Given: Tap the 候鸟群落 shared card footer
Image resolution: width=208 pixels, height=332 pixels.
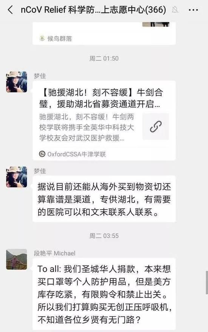Looking at the screenshot, I should pos(104,39).
